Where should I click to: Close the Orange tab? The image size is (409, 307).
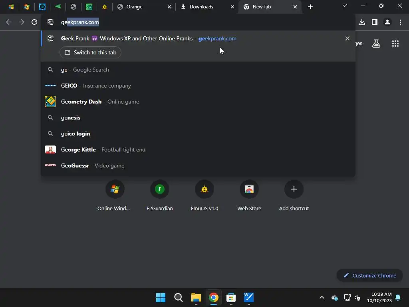pyautogui.click(x=169, y=7)
